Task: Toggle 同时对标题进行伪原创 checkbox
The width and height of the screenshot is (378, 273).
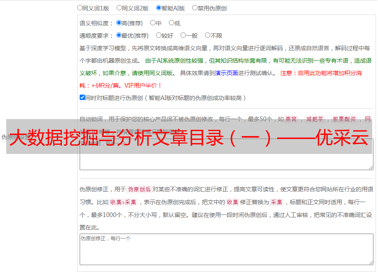Action: click(82, 97)
